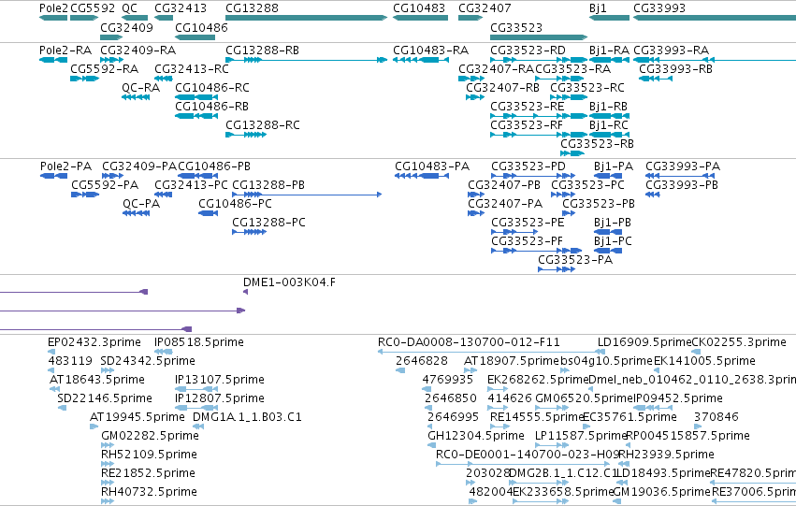
Task: Select the Pole2-PA protein feature
Action: (54, 176)
